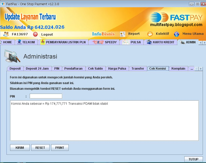Click the Administrasi magnifier monitor icon
The image size is (206, 163).
(x=12, y=56)
